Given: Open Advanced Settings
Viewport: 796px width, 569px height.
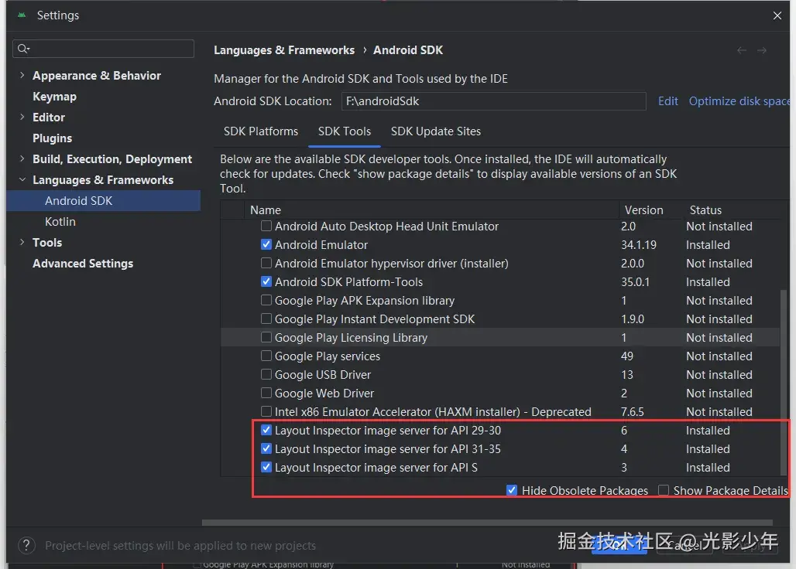Looking at the screenshot, I should coord(83,264).
